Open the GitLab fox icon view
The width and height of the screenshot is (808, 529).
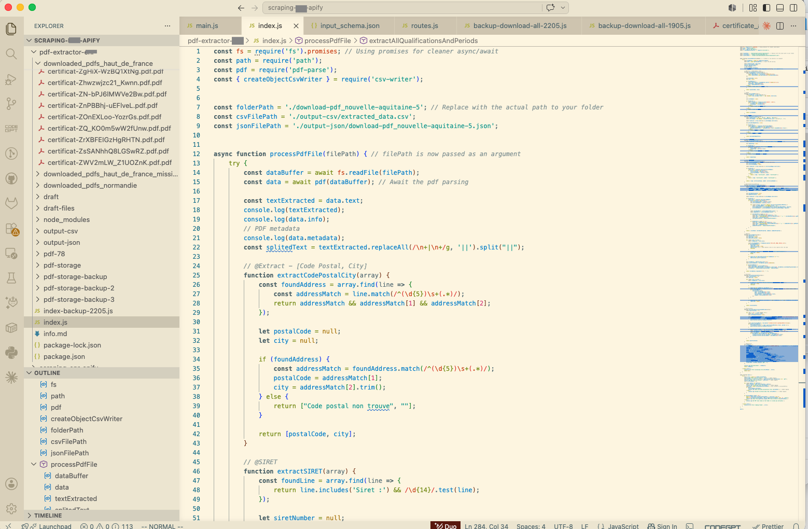[11, 203]
